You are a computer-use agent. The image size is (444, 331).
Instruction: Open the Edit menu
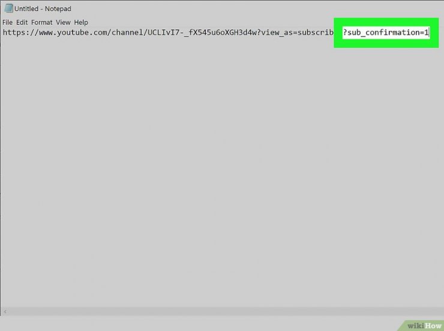click(22, 22)
